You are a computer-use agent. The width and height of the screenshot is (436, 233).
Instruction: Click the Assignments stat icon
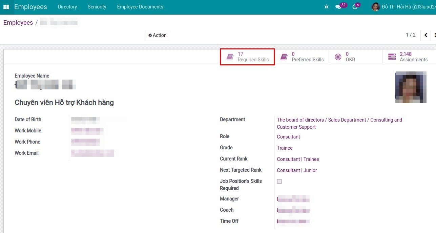coord(392,57)
